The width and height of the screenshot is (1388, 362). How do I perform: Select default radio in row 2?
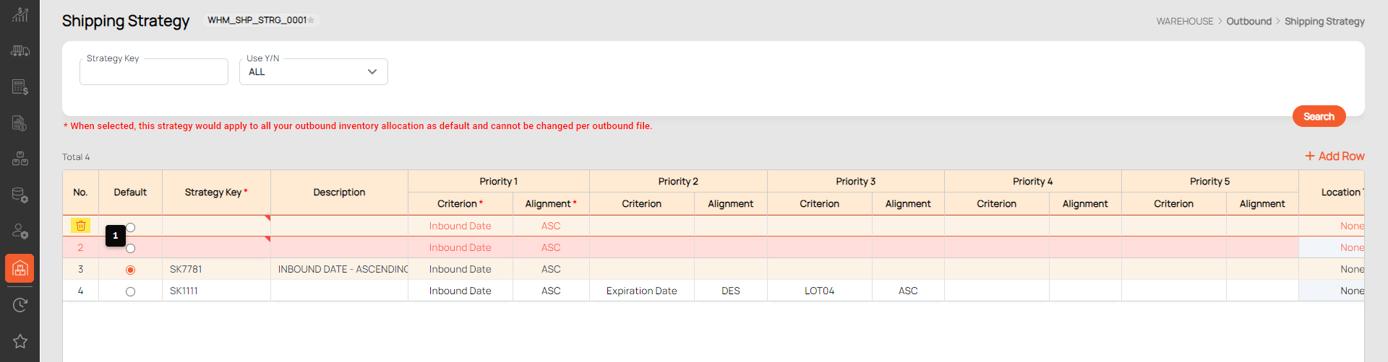(130, 248)
